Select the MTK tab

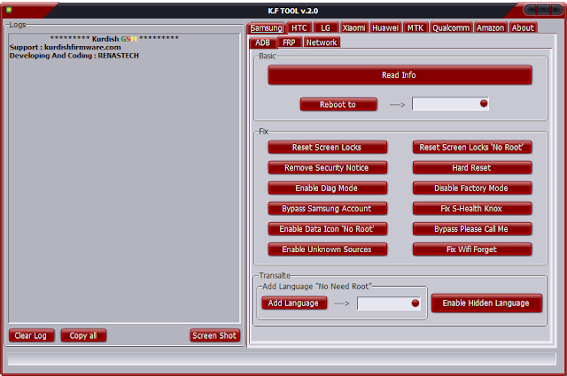click(416, 27)
